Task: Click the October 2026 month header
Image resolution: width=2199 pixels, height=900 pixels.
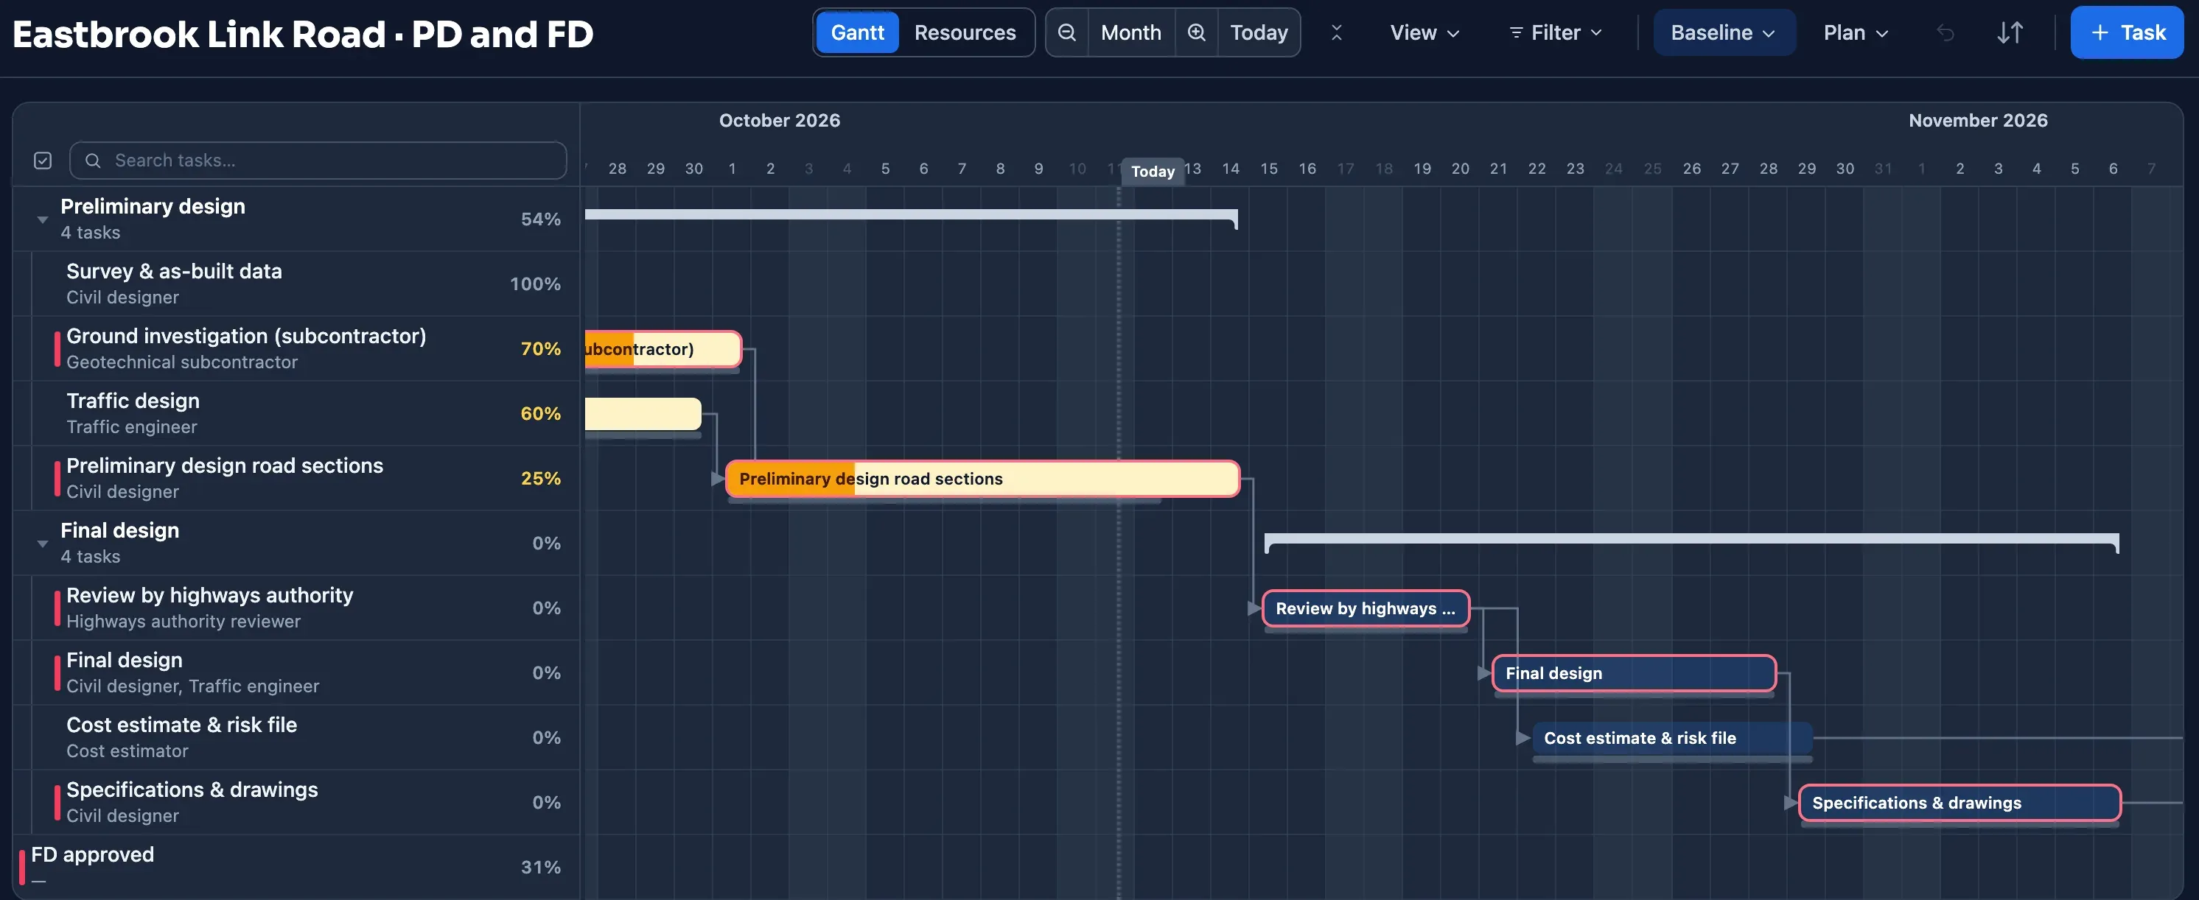Action: (x=780, y=120)
